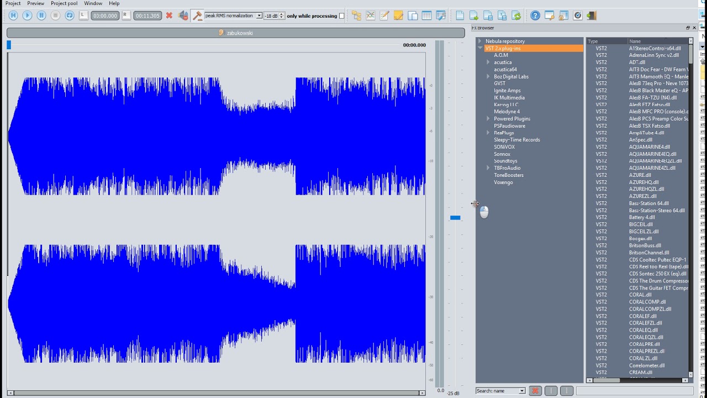Sort plugin list by Name column header

pyautogui.click(x=658, y=41)
